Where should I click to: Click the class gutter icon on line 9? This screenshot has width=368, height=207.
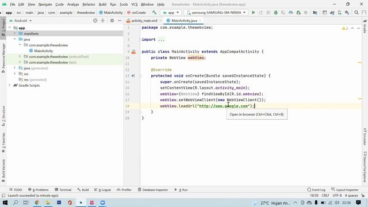click(x=133, y=52)
